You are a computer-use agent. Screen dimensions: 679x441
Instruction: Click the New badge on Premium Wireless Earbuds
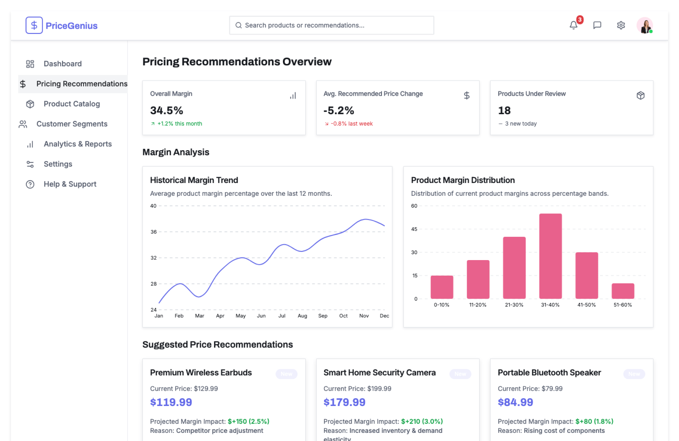click(286, 374)
